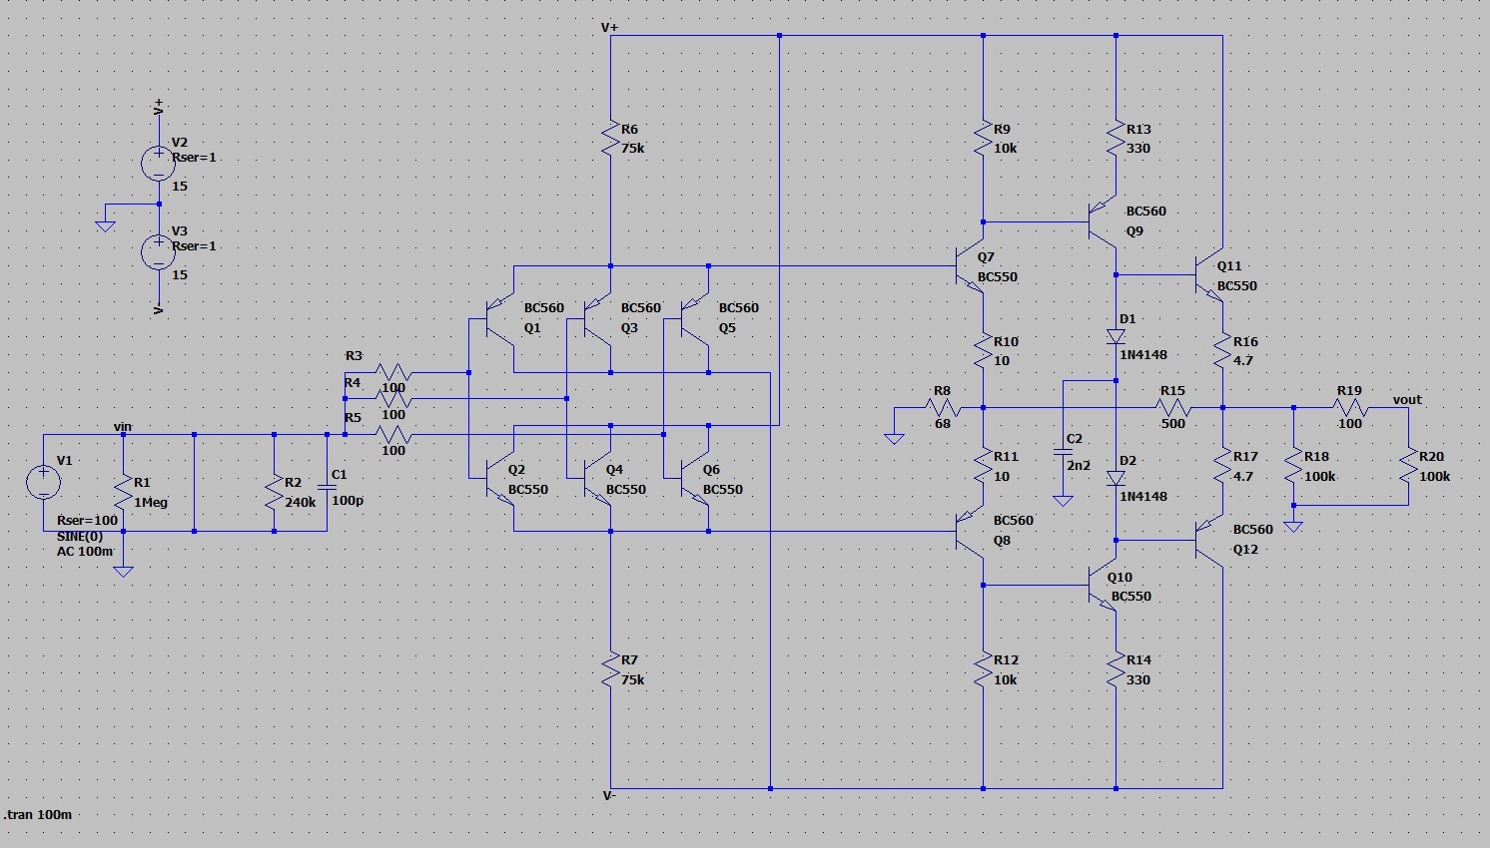The height and width of the screenshot is (848, 1490).
Task: Select capacitor C2 symbol
Action: [1063, 453]
